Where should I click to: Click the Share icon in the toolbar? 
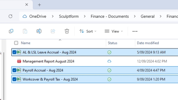coord(53,31)
